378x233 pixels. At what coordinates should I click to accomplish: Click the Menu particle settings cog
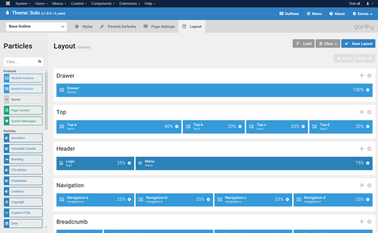click(x=368, y=163)
